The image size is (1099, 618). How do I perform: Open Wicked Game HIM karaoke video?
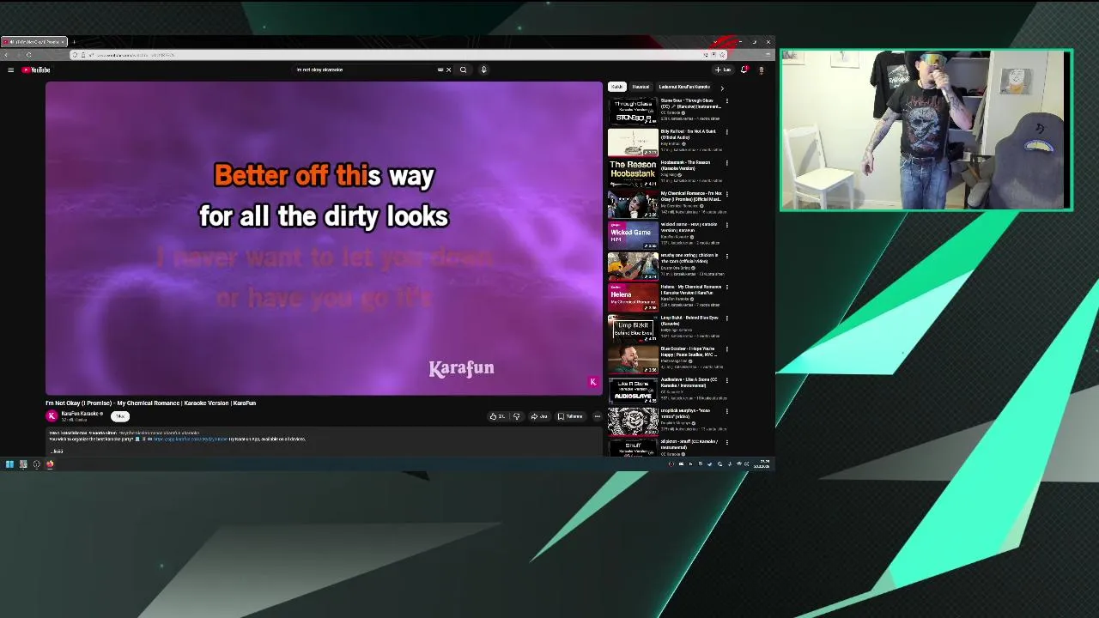pyautogui.click(x=633, y=235)
